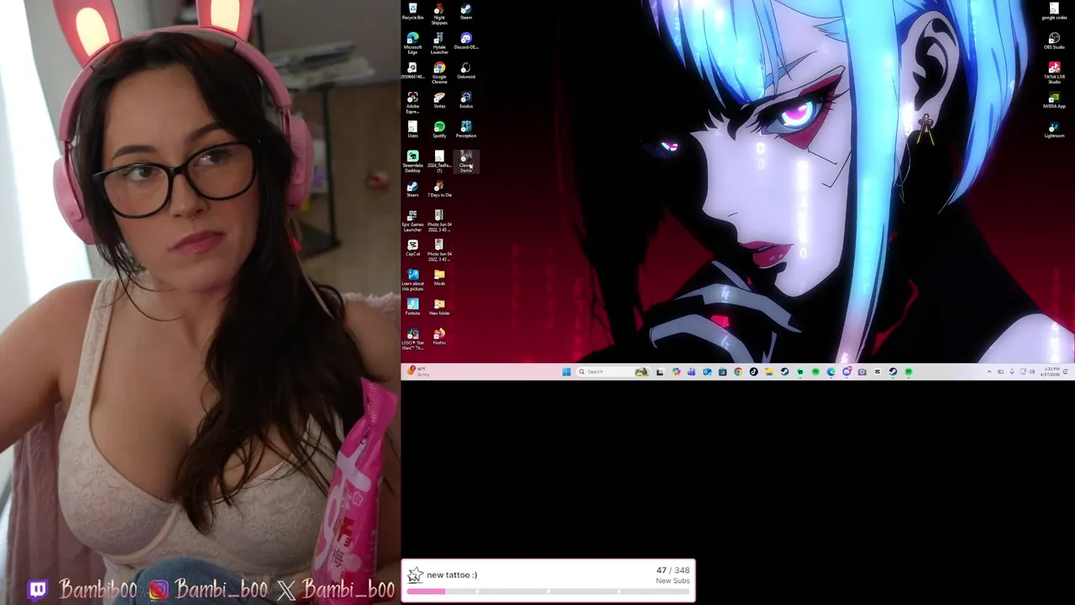Open the google codes desktop file
The image size is (1075, 605).
pos(1054,12)
